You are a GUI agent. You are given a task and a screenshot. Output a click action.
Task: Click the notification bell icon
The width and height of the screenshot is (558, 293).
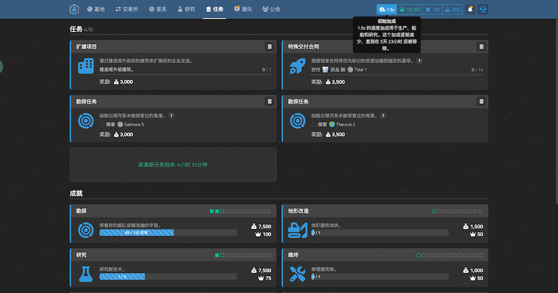470,9
